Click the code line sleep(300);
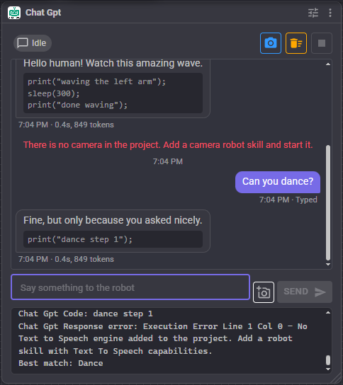The height and width of the screenshot is (385, 343). [54, 93]
